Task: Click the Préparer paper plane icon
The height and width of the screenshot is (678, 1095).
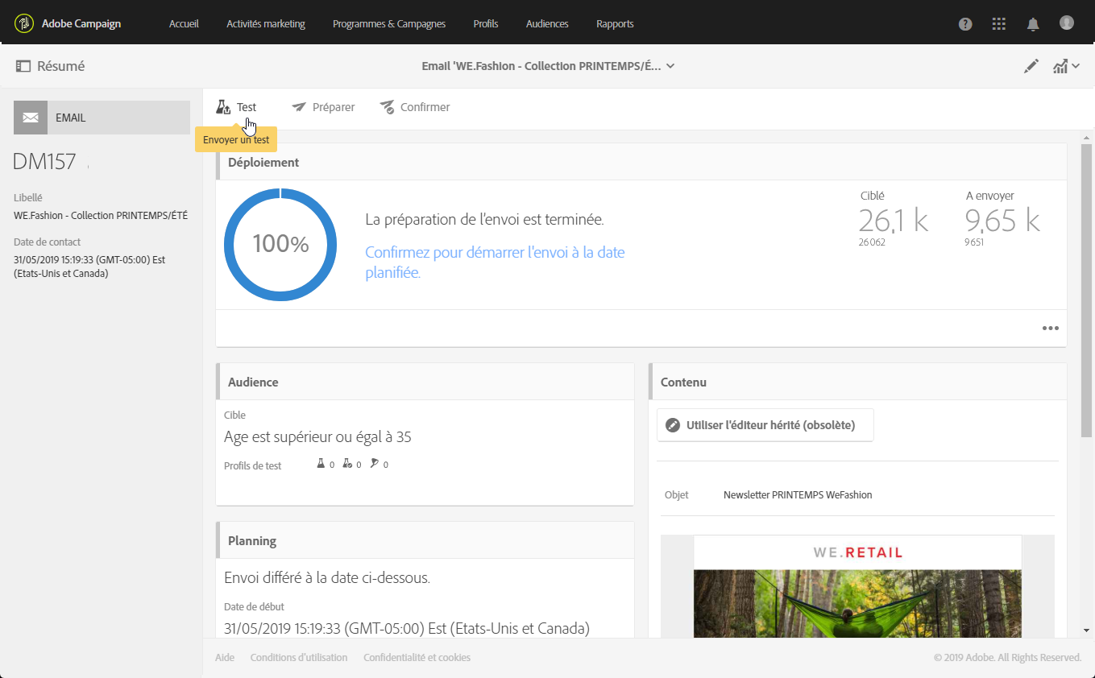Action: (299, 107)
